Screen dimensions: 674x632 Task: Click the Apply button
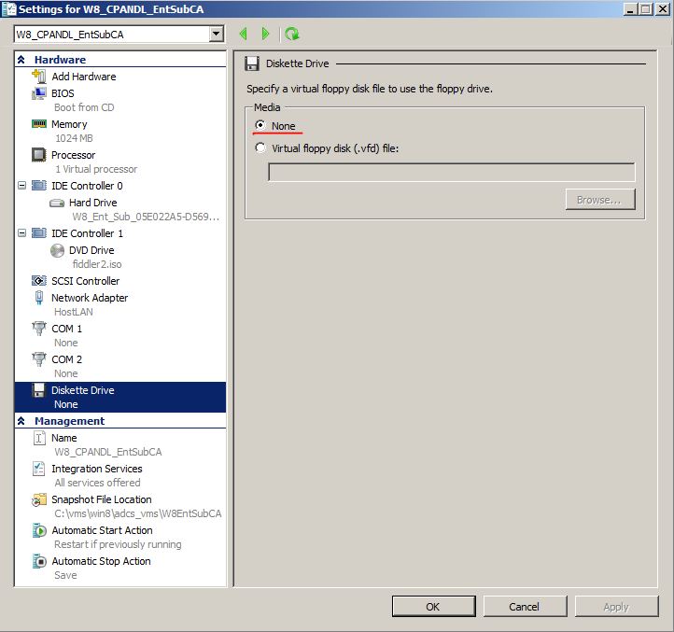(x=616, y=607)
